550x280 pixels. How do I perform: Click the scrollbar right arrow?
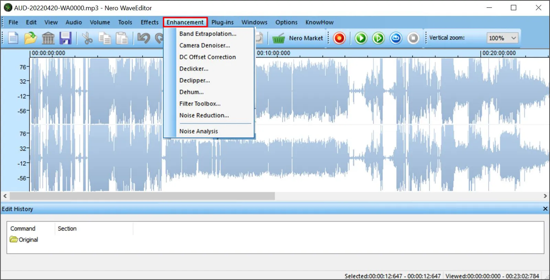(545, 196)
